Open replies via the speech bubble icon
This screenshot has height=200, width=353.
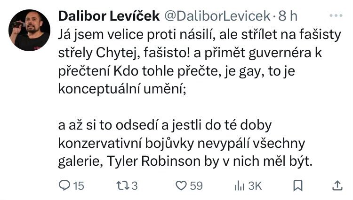click(64, 185)
